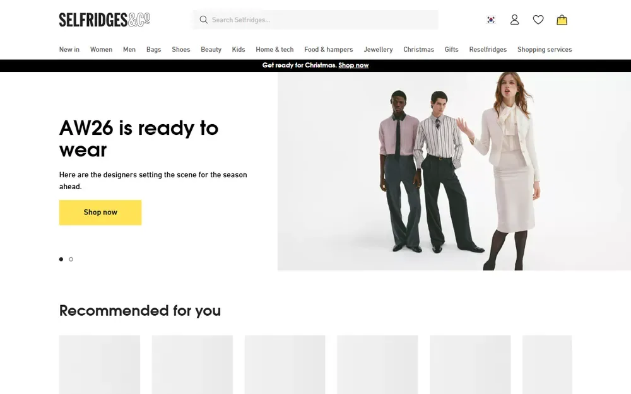Open the yellow shopping bag

562,20
